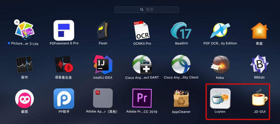The height and width of the screenshot is (124, 280).
Task: Click the "OCRKit Pro" label text
Action: (142, 43)
